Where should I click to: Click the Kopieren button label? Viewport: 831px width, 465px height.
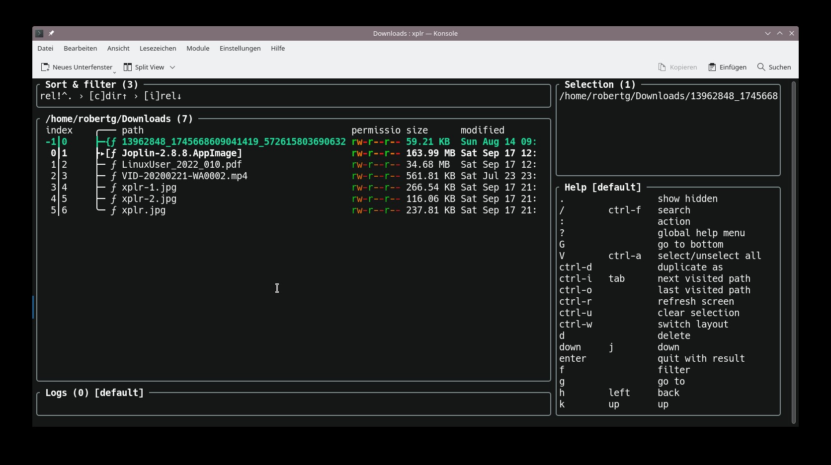click(683, 67)
